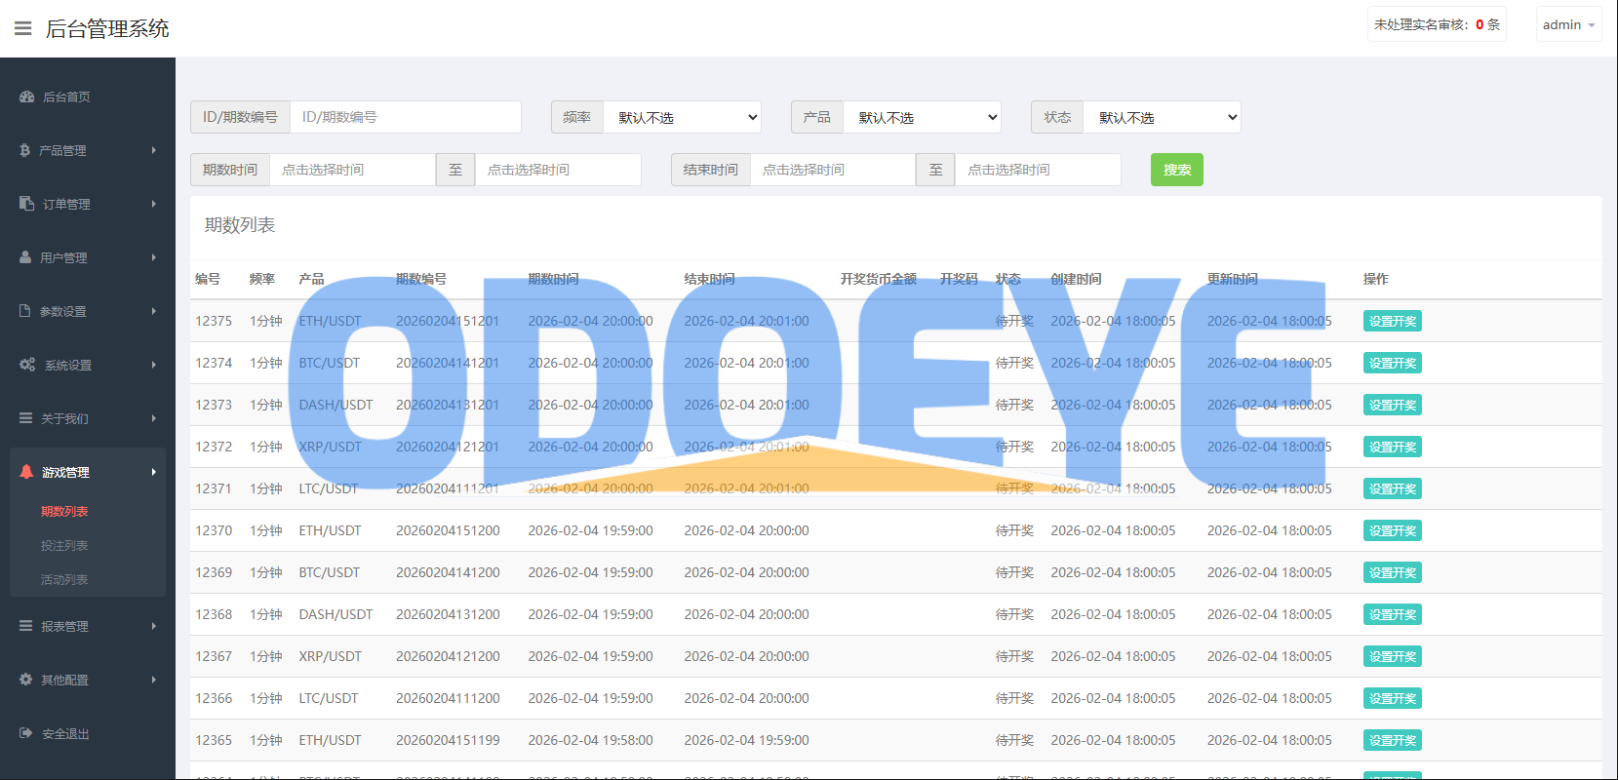Click the ID/期数编号 input field
This screenshot has width=1618, height=780.
pyautogui.click(x=405, y=117)
